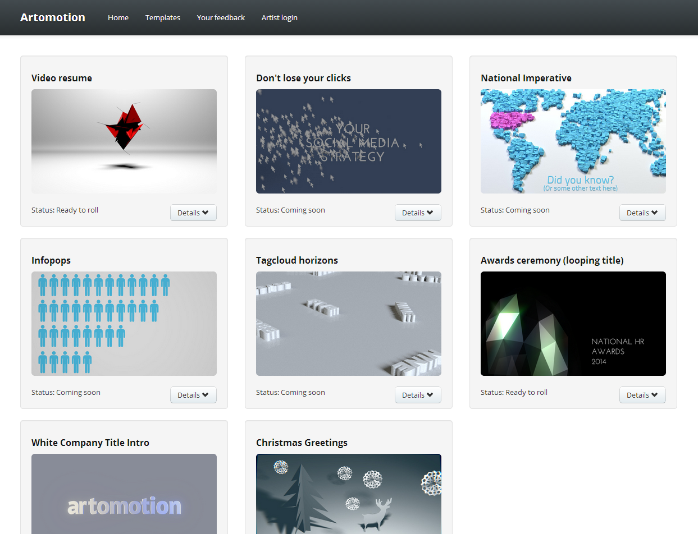Click the Don't lose your clicks preview image
Image resolution: width=698 pixels, height=534 pixels.
tap(349, 141)
